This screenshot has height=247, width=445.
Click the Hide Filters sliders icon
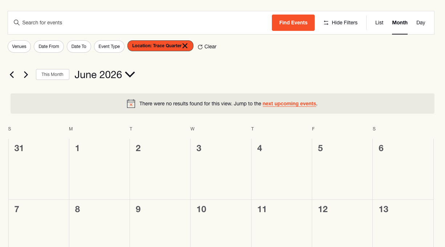[x=326, y=23]
